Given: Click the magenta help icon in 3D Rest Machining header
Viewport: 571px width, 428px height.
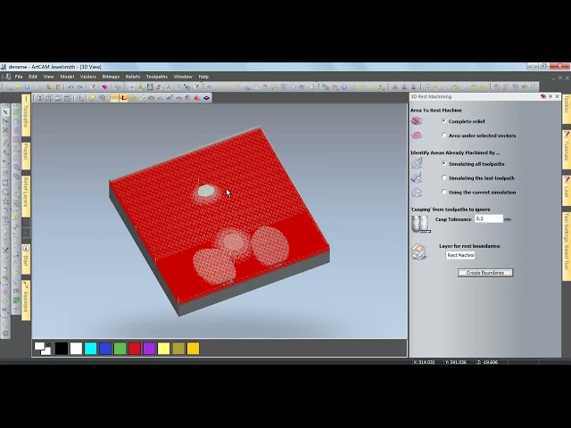Looking at the screenshot, I should tap(543, 96).
